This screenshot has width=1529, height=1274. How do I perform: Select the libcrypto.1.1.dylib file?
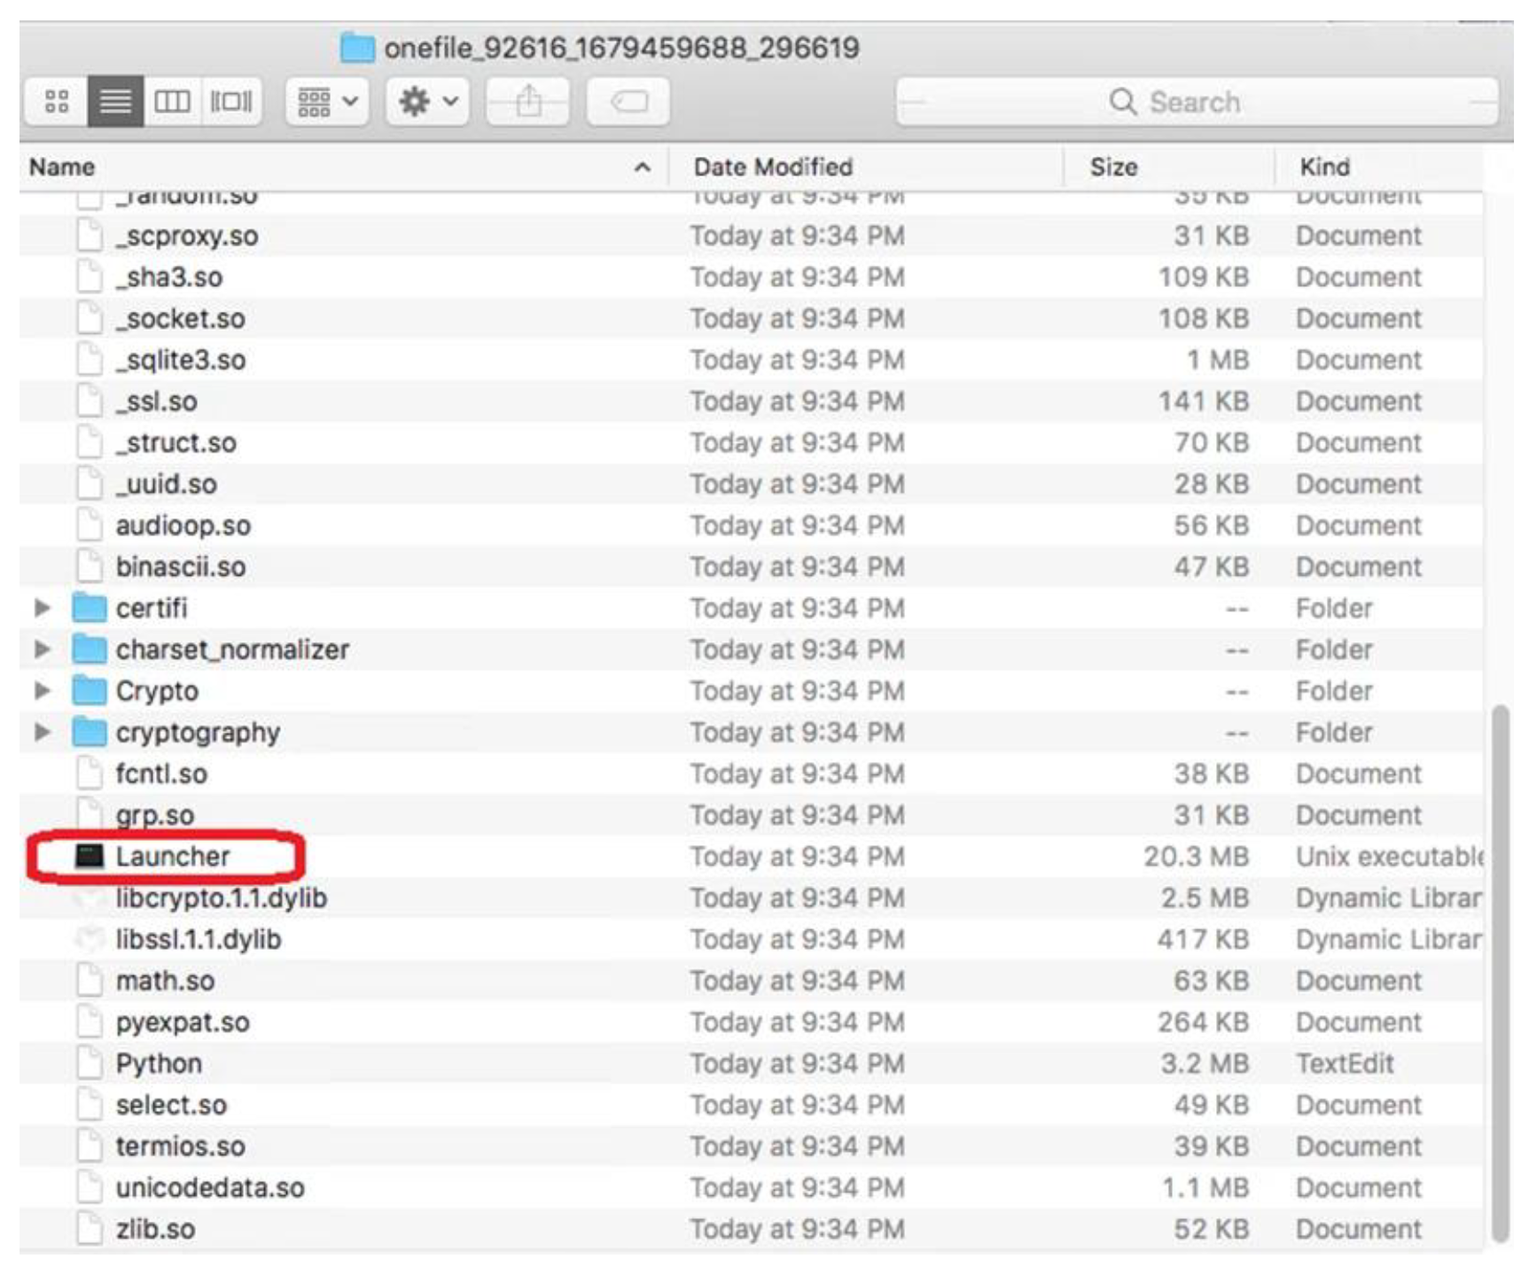(221, 898)
